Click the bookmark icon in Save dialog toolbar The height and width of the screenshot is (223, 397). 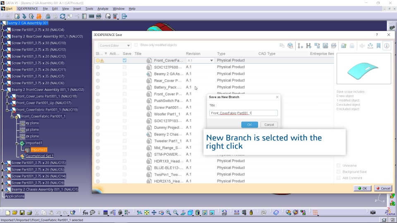pyautogui.click(x=378, y=46)
